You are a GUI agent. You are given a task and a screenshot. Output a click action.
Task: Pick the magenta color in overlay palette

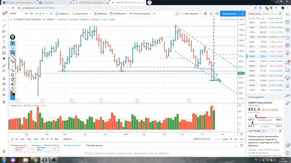coord(11,94)
